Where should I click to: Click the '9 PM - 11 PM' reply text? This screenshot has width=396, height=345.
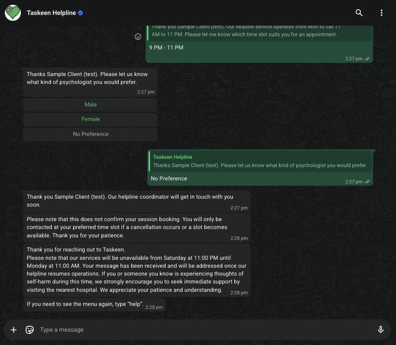click(x=166, y=47)
